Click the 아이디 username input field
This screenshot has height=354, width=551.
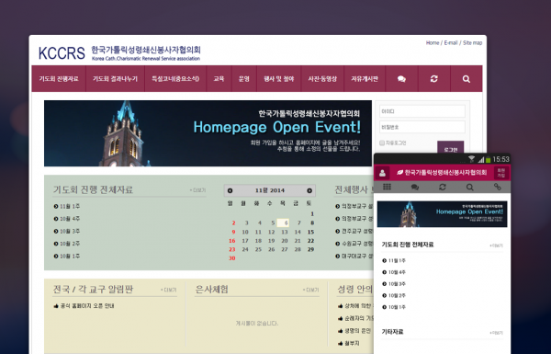click(422, 111)
